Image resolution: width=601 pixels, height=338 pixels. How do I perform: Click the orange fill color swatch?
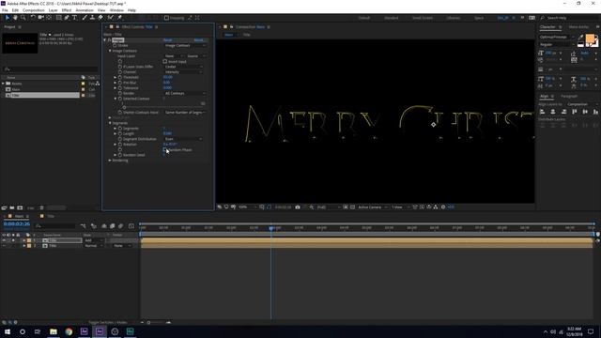[590, 38]
